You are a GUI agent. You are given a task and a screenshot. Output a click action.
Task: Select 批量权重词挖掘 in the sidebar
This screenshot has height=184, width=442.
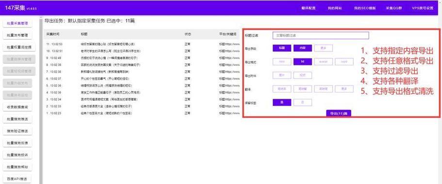pos(19,47)
